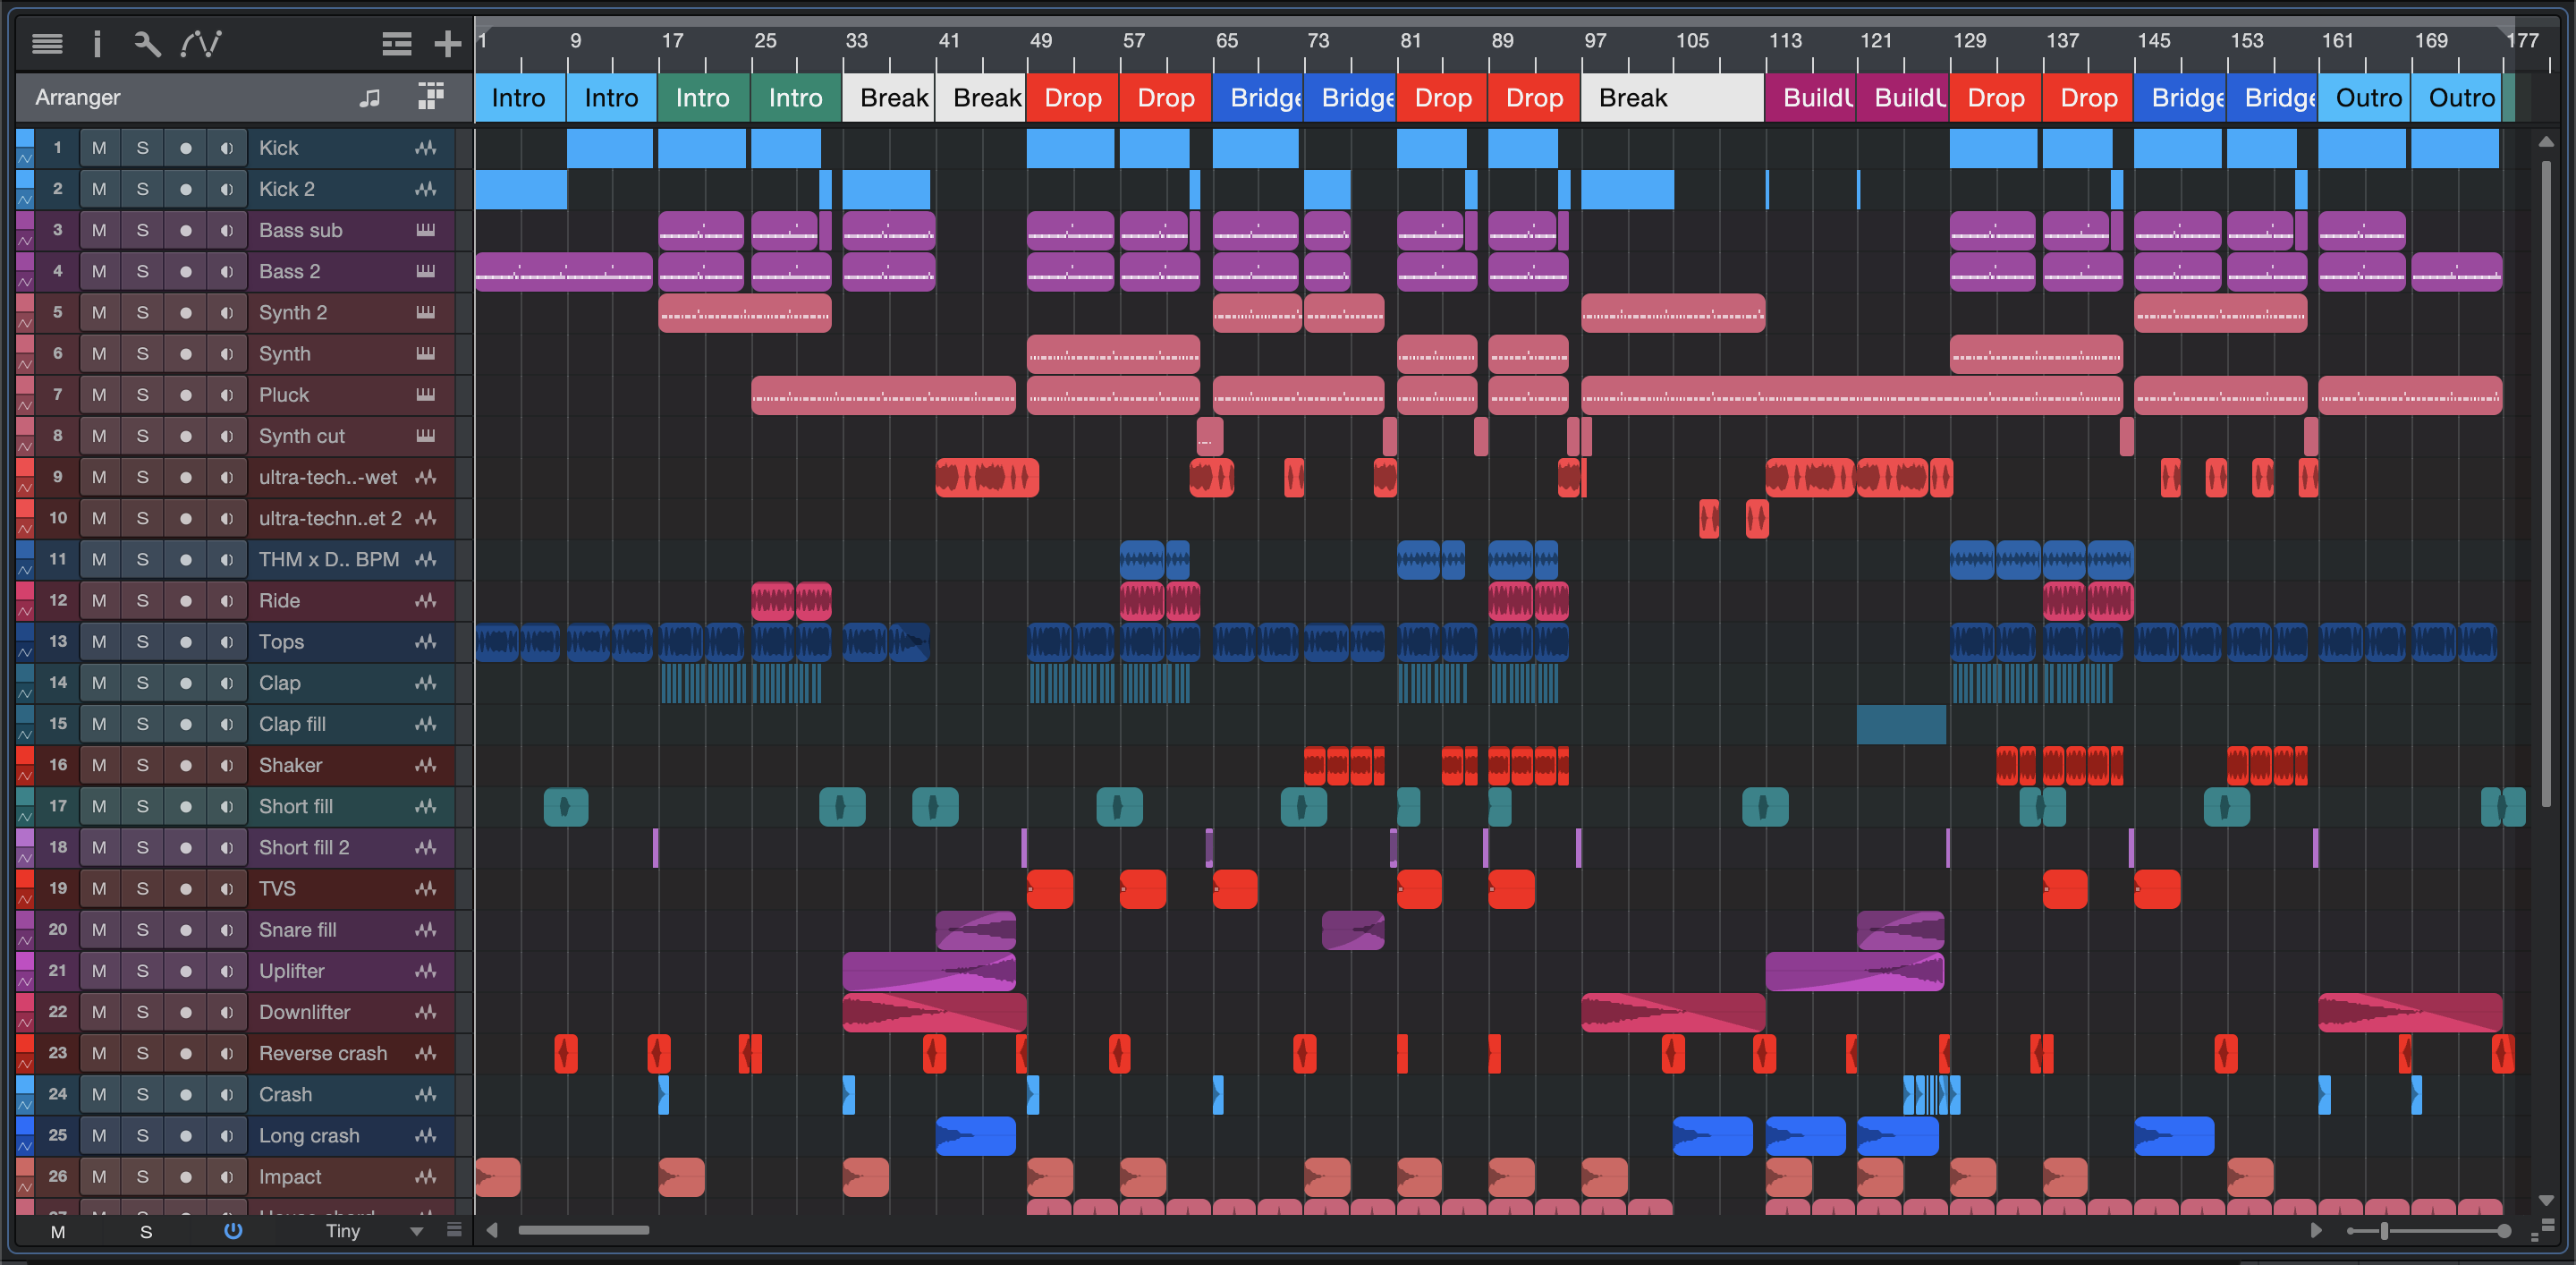Solo all tracks with global S

click(146, 1231)
